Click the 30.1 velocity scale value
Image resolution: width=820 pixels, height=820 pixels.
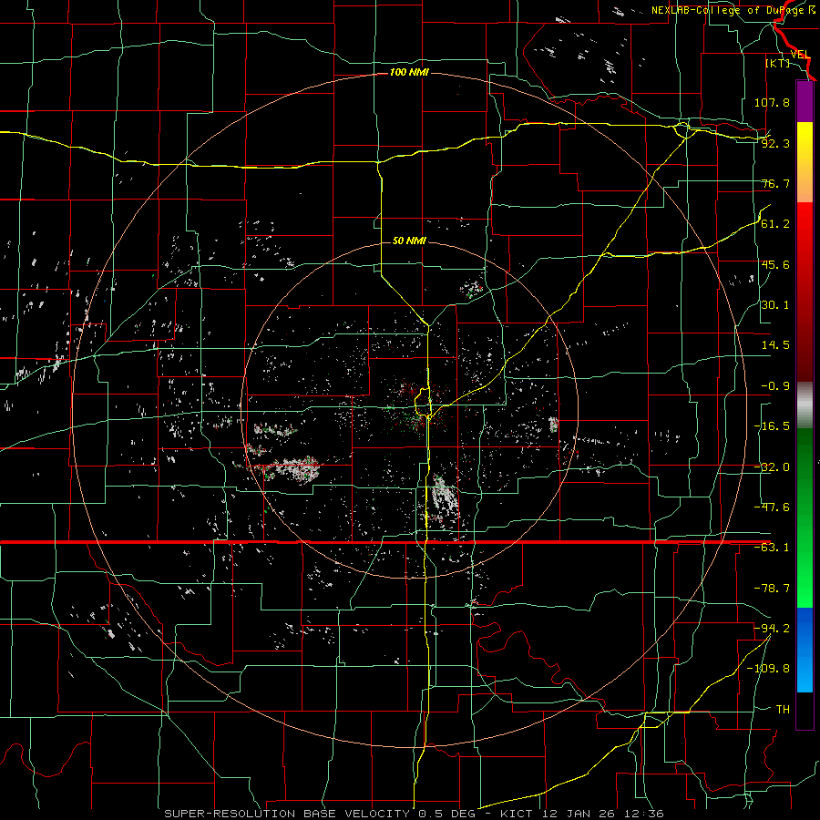point(775,305)
